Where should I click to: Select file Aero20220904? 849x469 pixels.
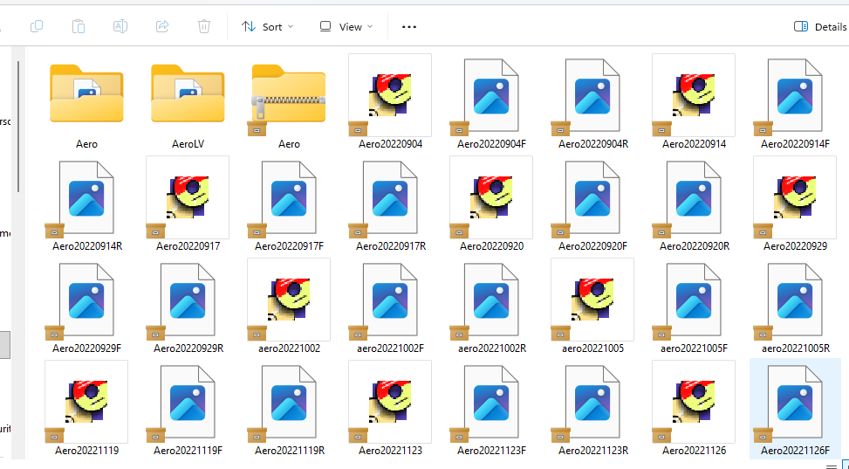390,103
